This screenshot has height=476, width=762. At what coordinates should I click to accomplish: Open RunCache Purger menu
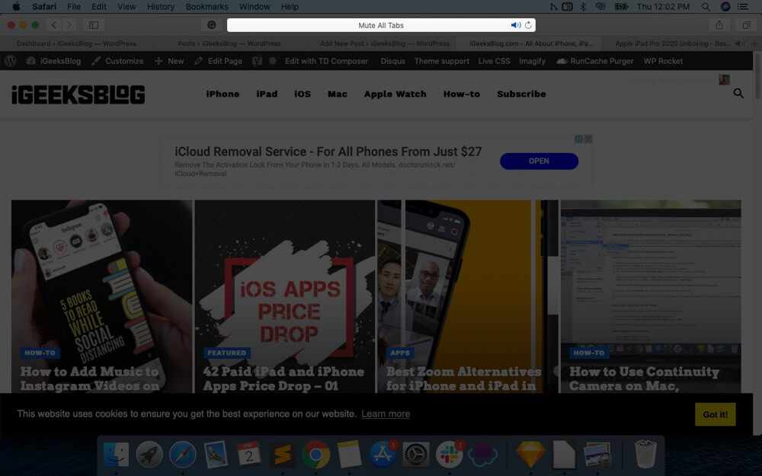pos(595,61)
